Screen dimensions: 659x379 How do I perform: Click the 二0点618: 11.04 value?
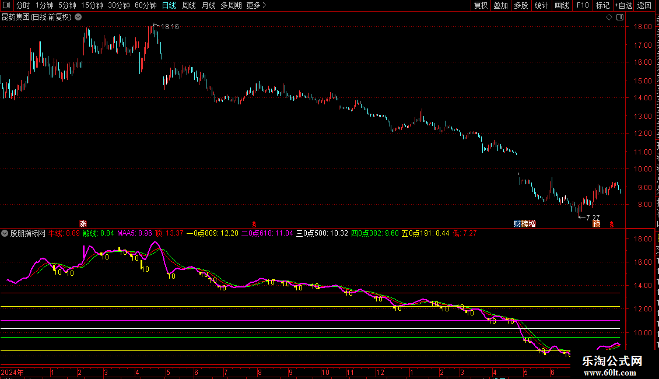(x=267, y=233)
